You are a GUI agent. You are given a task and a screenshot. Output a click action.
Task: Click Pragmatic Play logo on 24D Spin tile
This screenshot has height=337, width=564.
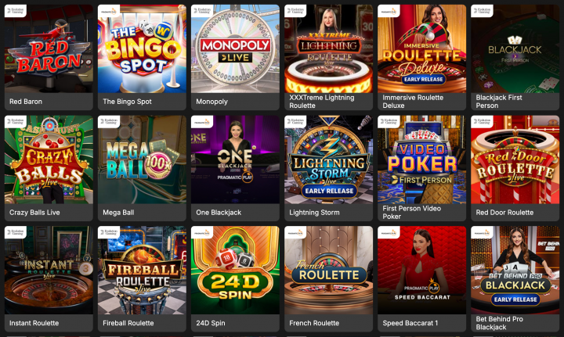(202, 232)
